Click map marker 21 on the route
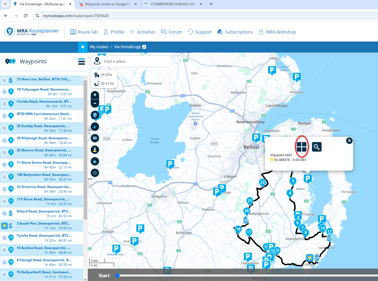The width and height of the screenshot is (378, 281). [x=250, y=201]
